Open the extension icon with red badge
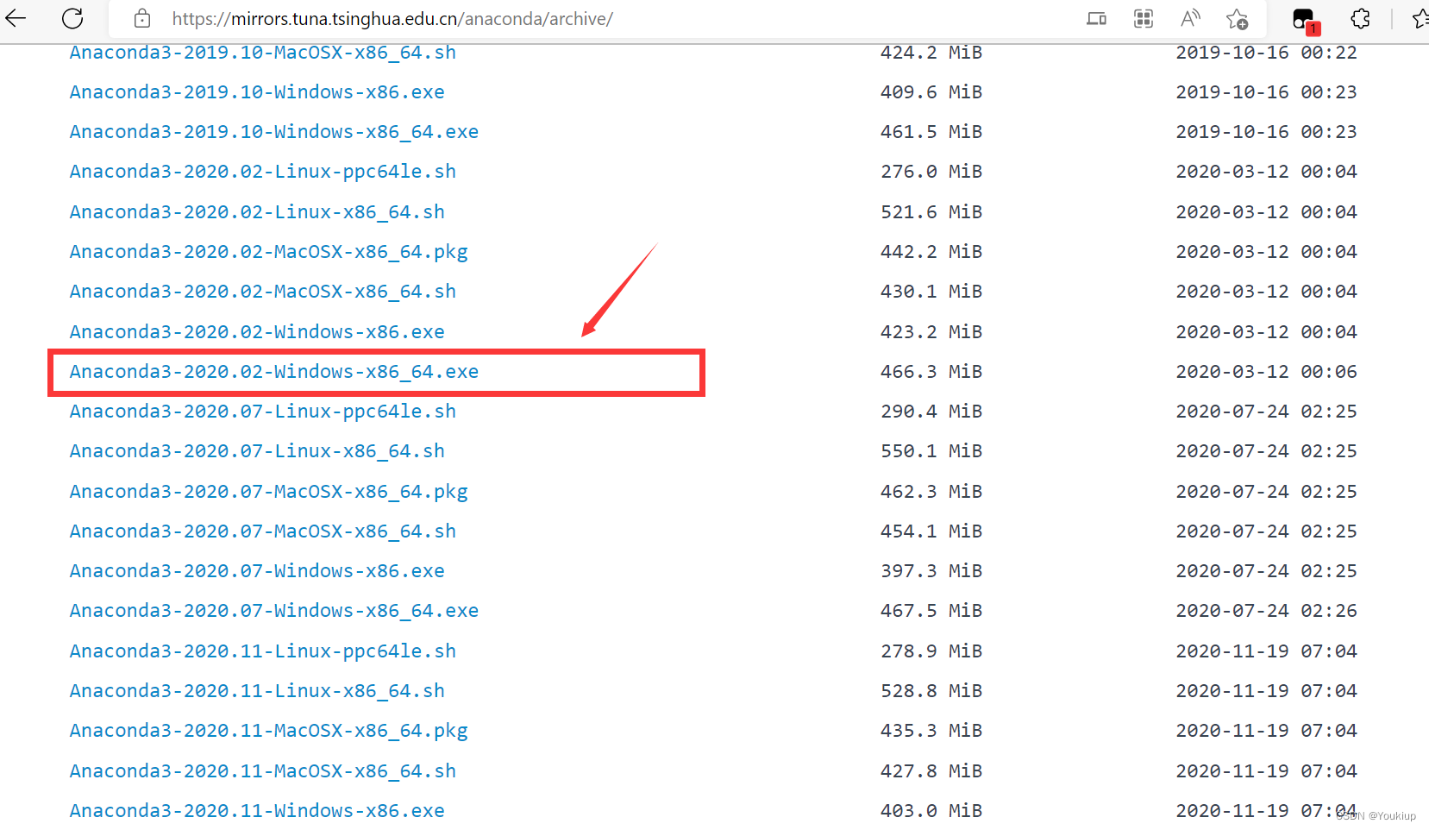 tap(1305, 20)
